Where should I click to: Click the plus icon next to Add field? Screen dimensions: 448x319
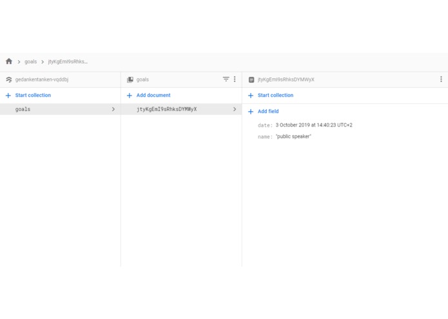[251, 111]
